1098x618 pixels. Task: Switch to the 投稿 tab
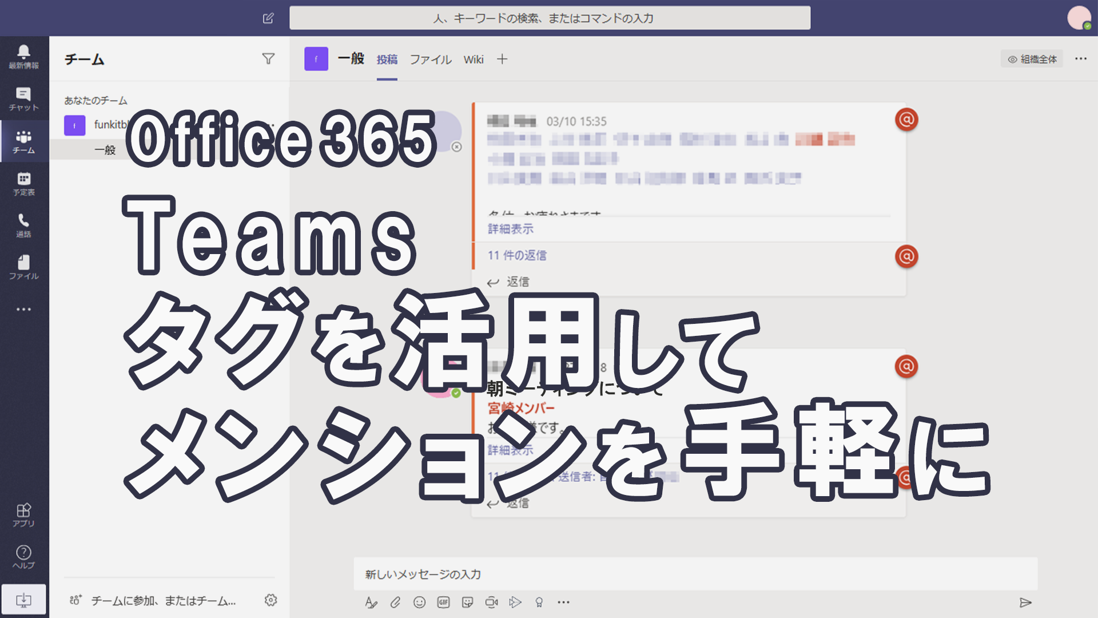387,60
